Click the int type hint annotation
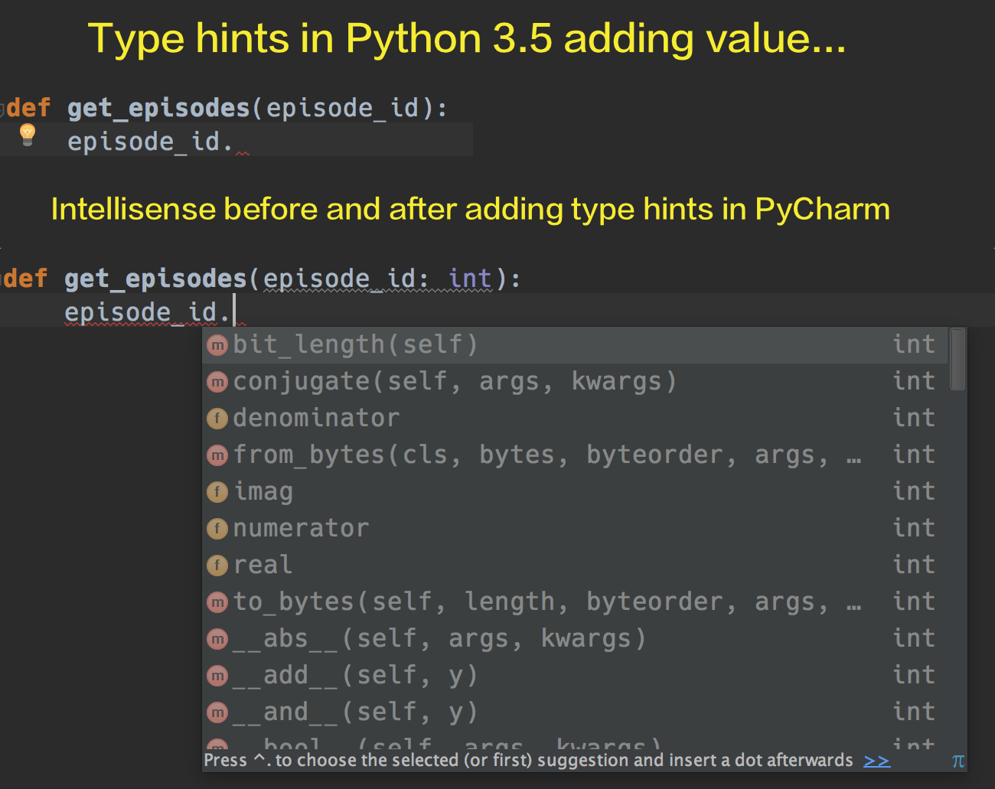Screen dimensions: 995x789 point(470,279)
